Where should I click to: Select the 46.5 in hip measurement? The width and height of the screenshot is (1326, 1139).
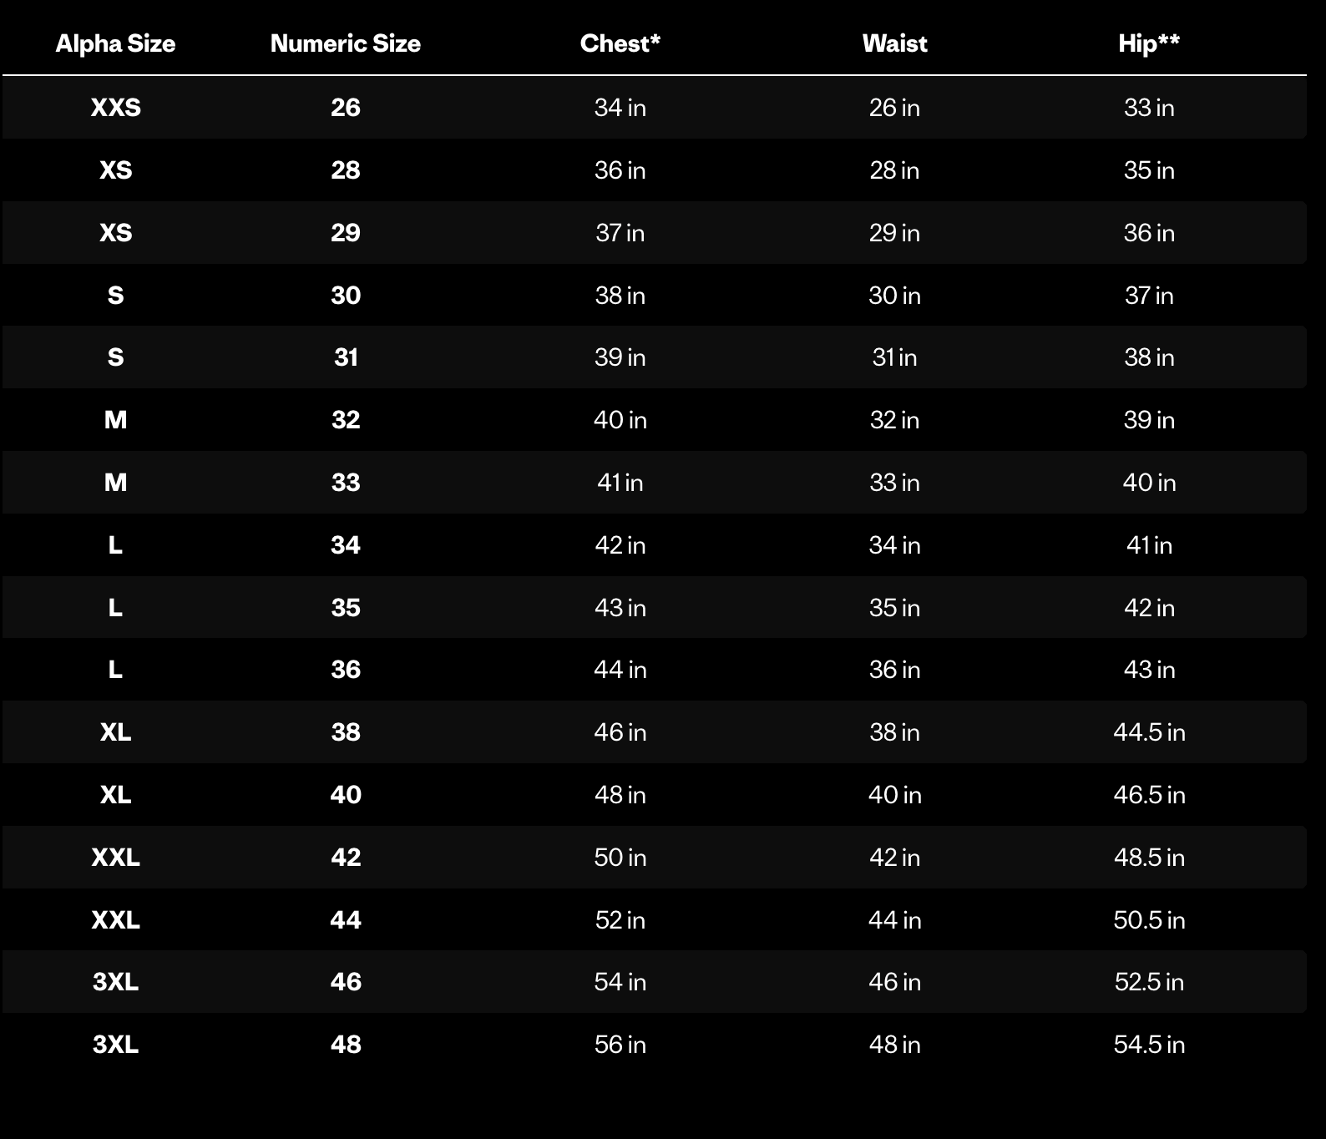click(x=1149, y=795)
